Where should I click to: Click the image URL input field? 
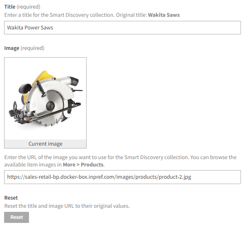pyautogui.click(x=122, y=177)
